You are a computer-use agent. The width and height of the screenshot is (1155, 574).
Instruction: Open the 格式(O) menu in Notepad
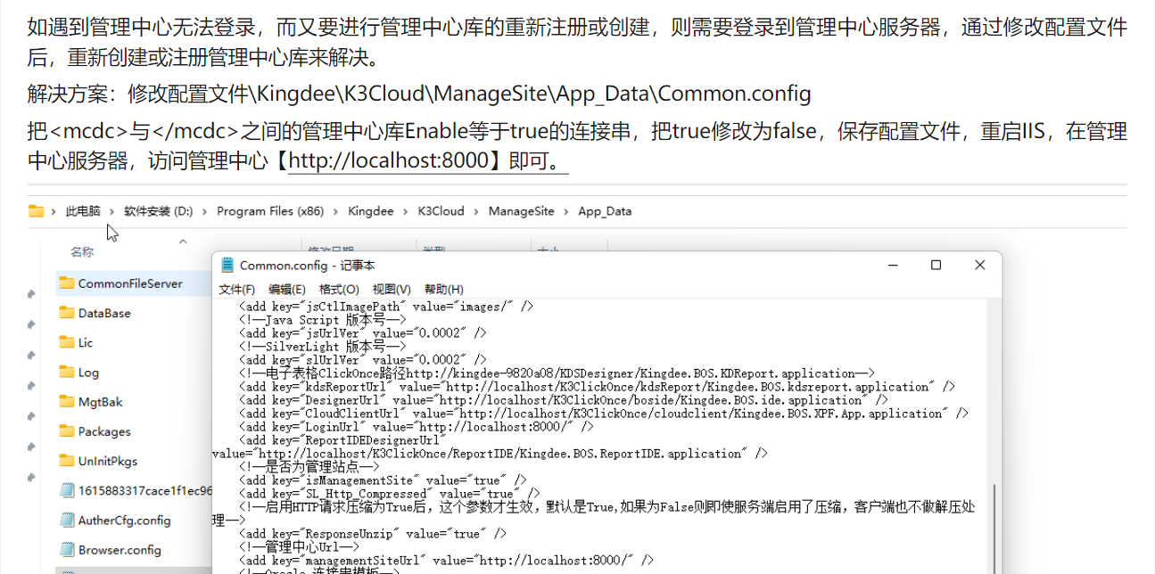(339, 290)
